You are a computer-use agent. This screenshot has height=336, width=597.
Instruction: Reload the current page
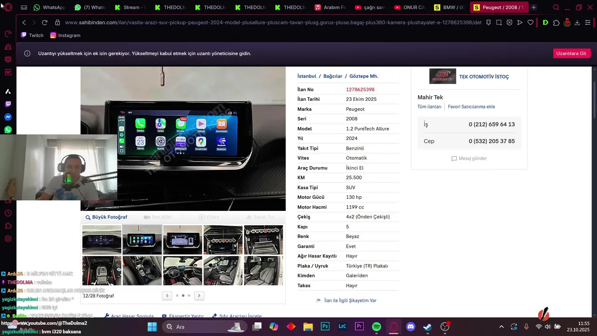click(x=45, y=22)
